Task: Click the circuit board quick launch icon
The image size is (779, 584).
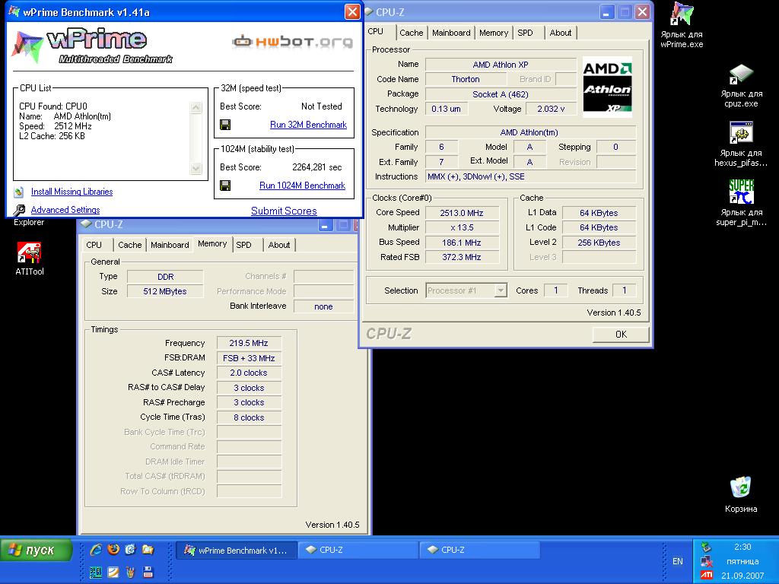Action: click(x=96, y=572)
